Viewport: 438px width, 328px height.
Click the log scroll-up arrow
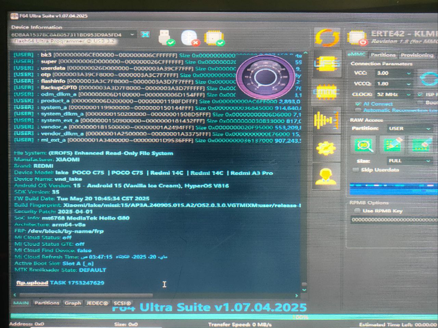[x=305, y=53]
